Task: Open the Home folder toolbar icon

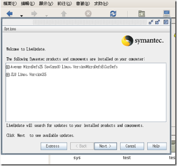Action: [142, 14]
